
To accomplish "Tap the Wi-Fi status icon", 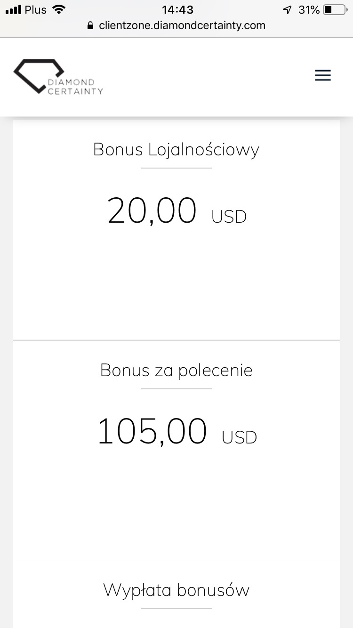I will click(59, 9).
